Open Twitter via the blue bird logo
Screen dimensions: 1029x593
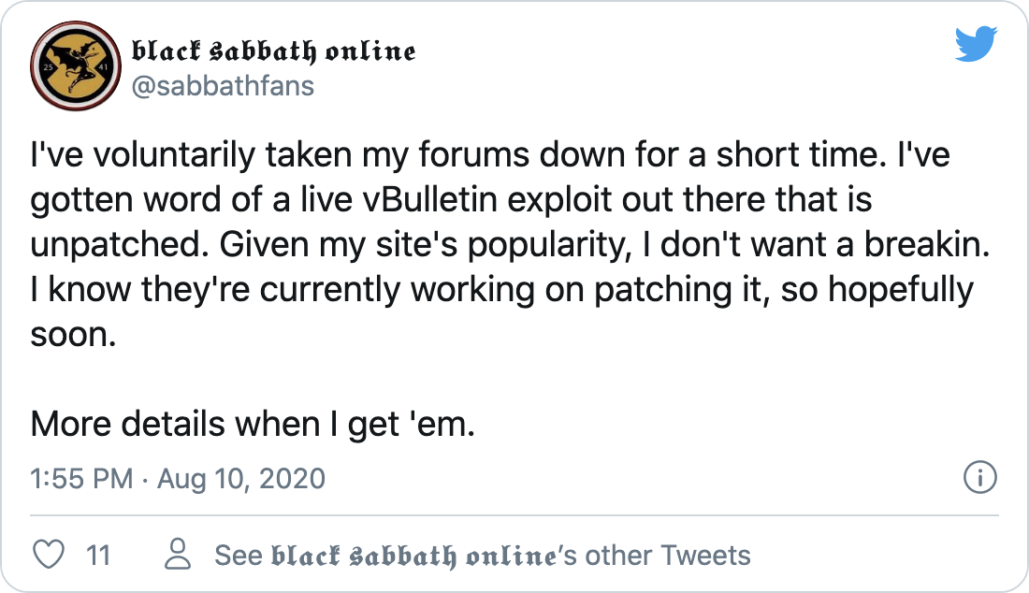point(976,44)
